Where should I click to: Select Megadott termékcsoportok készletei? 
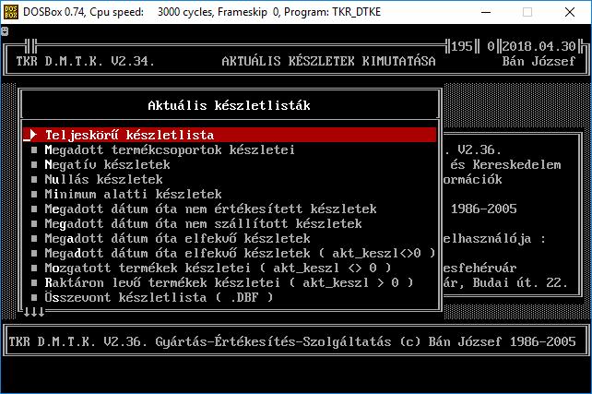(170, 150)
